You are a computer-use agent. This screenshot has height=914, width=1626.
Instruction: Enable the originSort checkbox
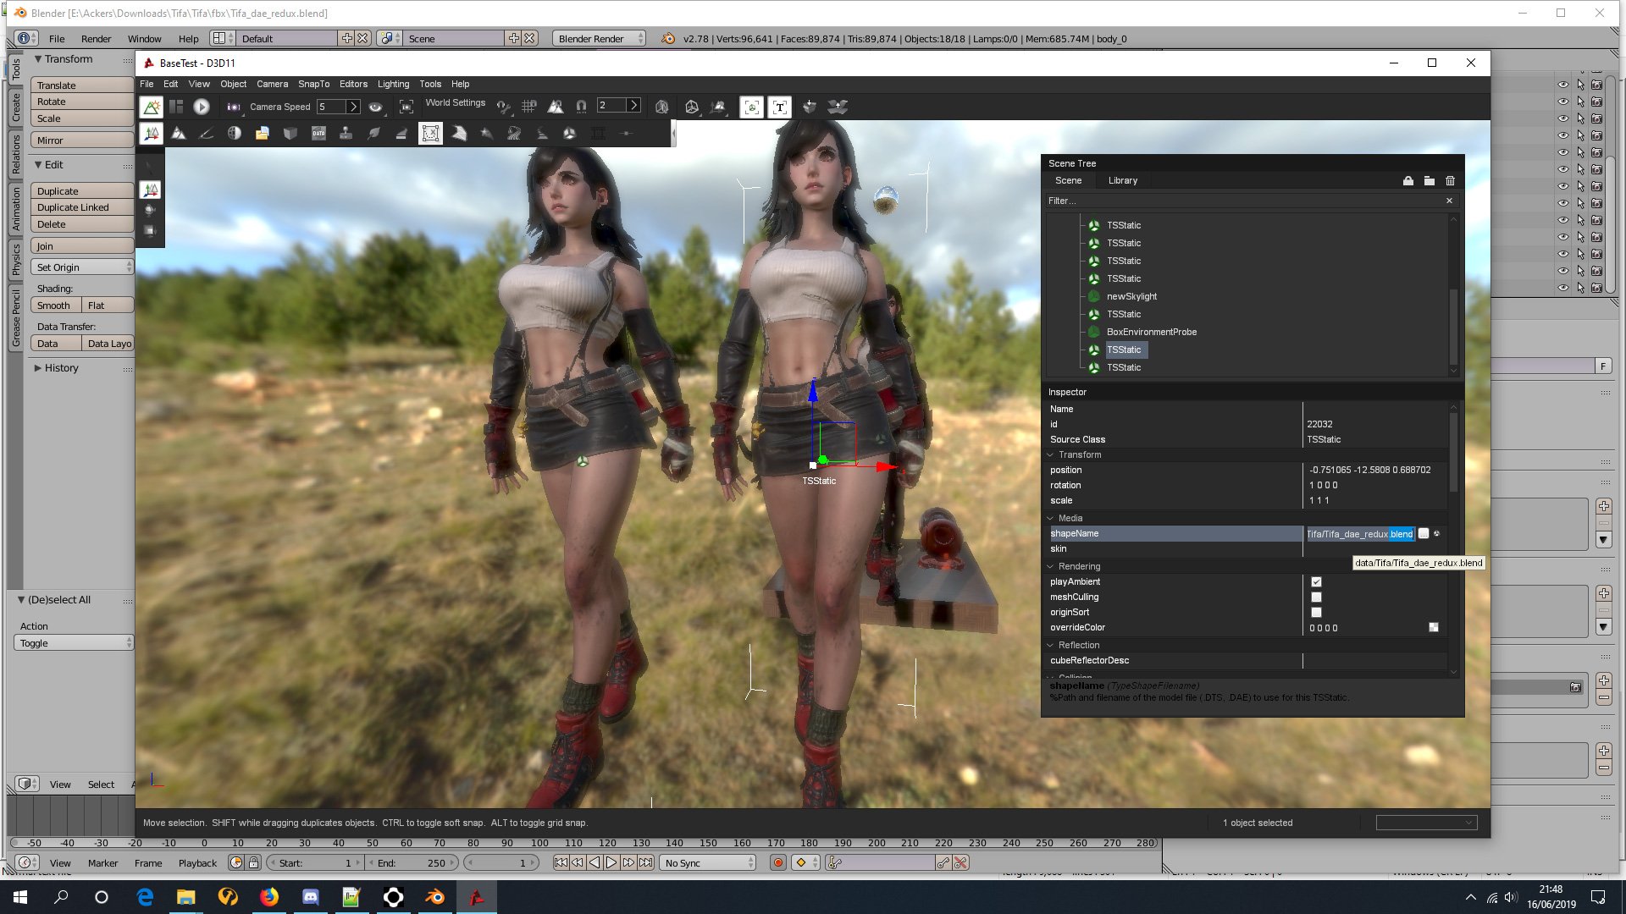(x=1316, y=613)
